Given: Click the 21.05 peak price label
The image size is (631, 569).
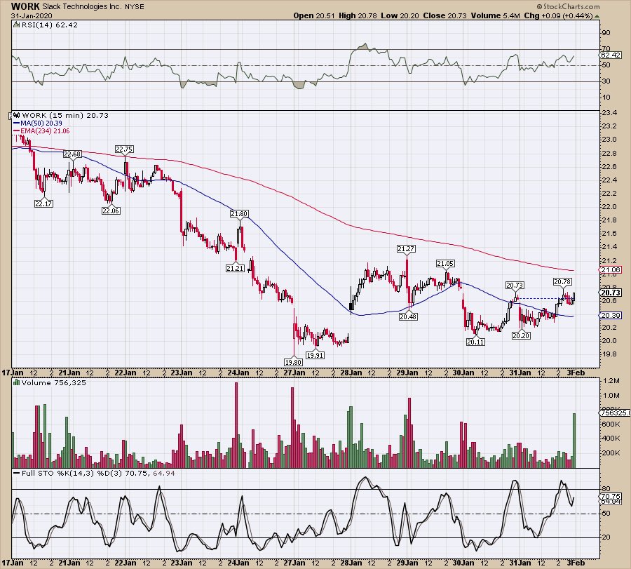Looking at the screenshot, I should pos(445,263).
